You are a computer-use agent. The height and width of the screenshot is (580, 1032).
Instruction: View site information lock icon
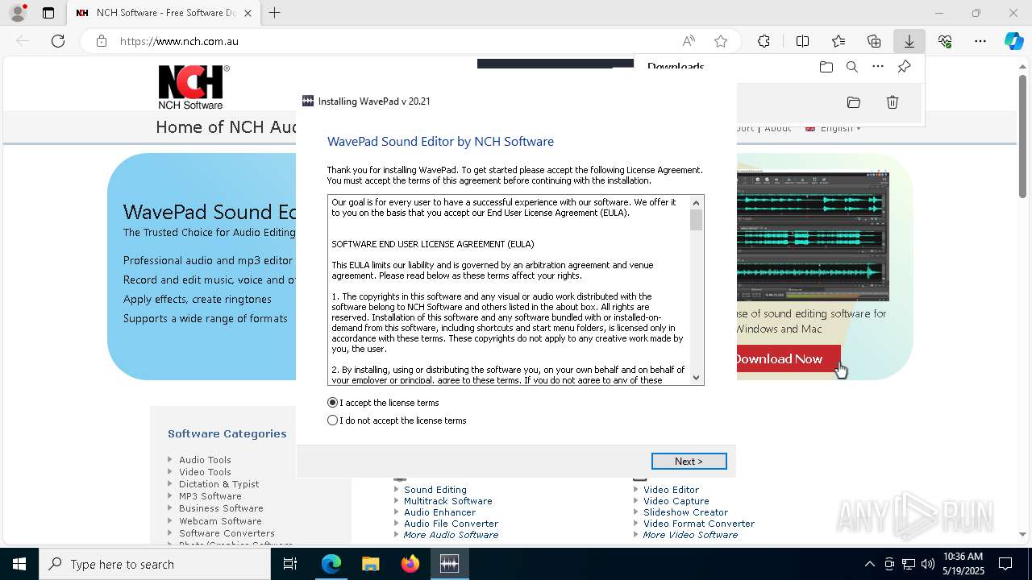click(x=102, y=41)
